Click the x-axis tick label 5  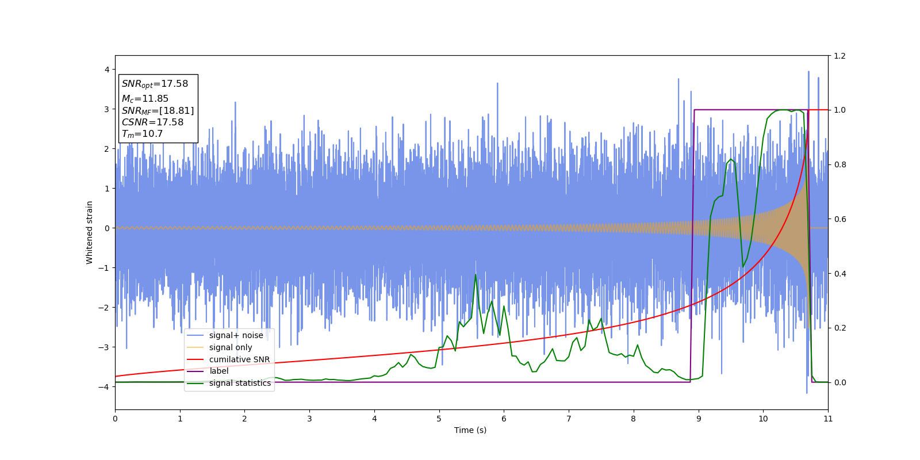pos(439,419)
